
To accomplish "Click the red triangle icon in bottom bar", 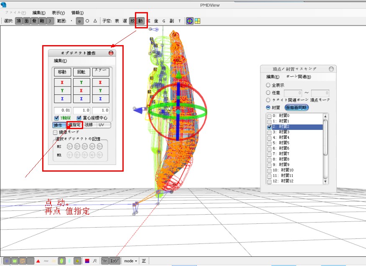I will coord(38,261).
